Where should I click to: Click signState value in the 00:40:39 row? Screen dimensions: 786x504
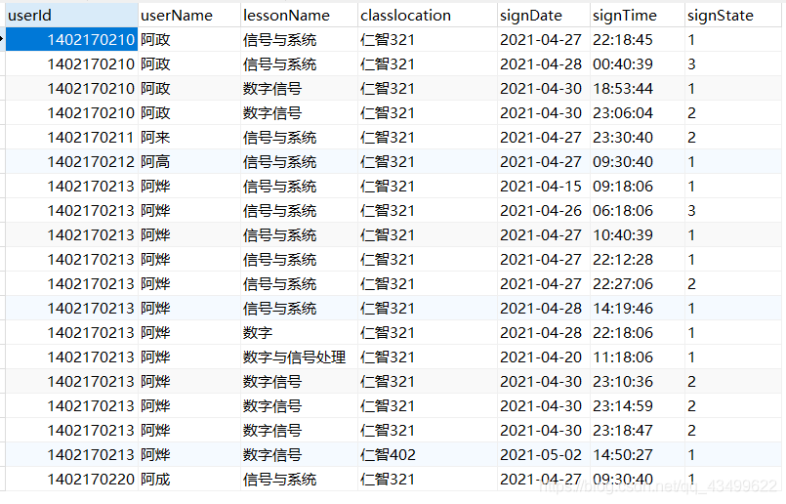[733, 64]
